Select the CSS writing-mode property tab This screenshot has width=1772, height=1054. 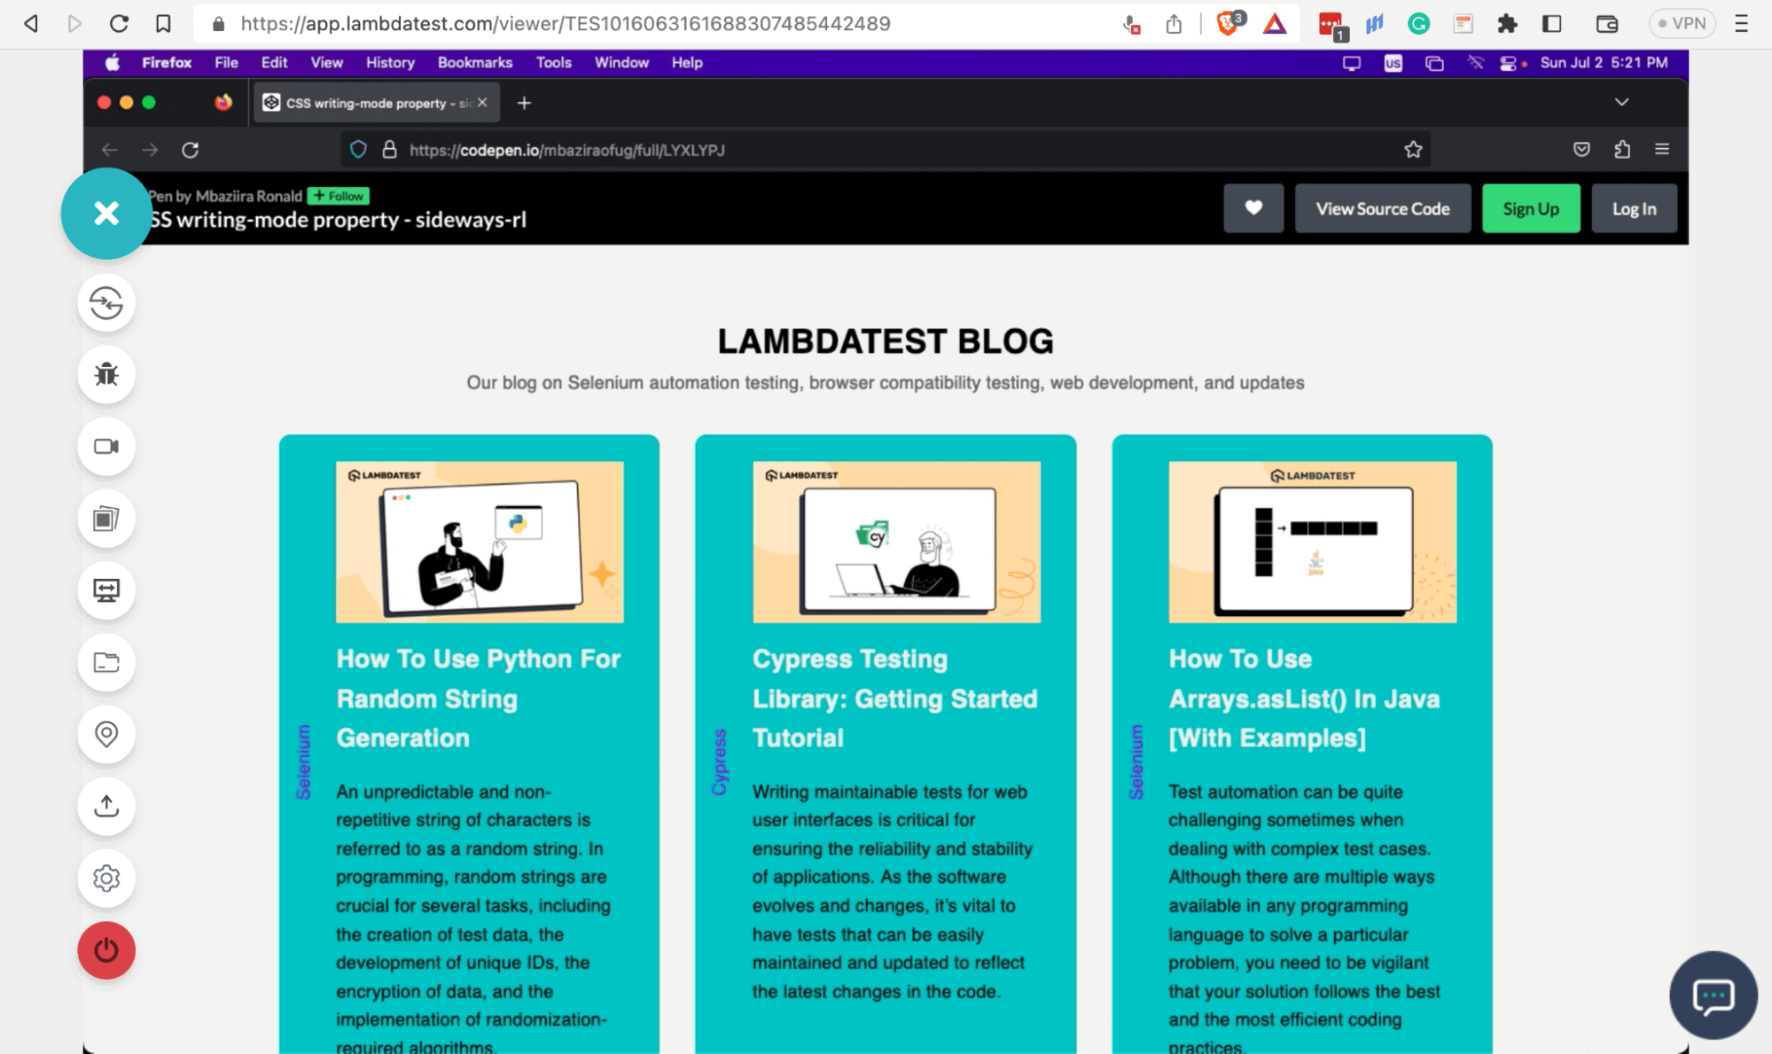pos(376,103)
